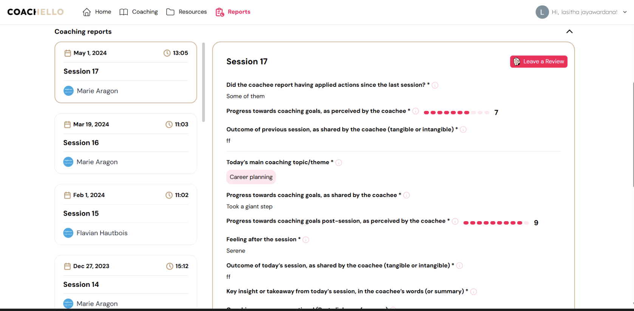
Task: Open the Resources folder menu
Action: [x=187, y=12]
